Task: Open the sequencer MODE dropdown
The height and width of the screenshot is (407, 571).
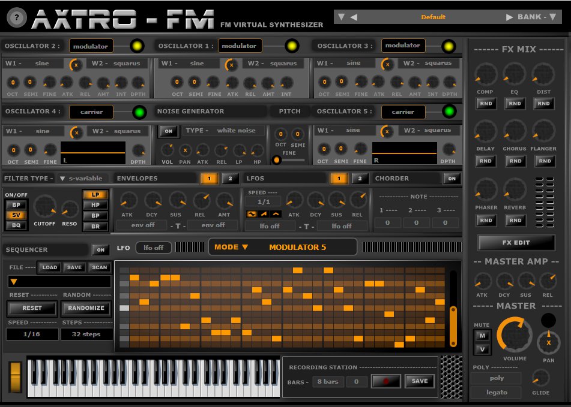Action: 233,246
